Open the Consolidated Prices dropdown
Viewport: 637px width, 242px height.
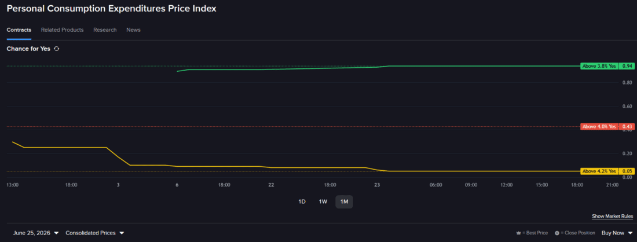[x=94, y=233]
